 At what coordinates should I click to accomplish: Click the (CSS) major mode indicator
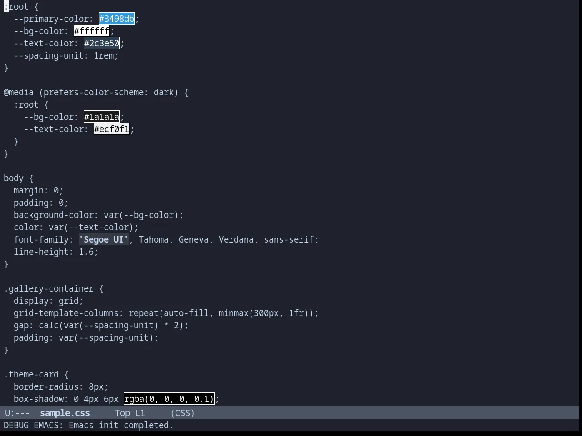click(183, 413)
